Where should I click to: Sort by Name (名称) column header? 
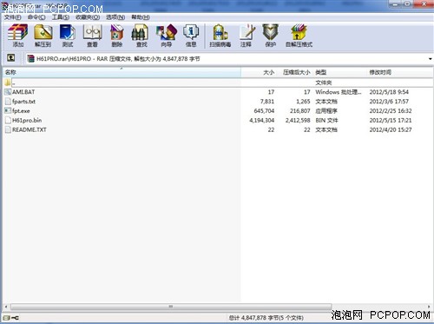[x=122, y=72]
